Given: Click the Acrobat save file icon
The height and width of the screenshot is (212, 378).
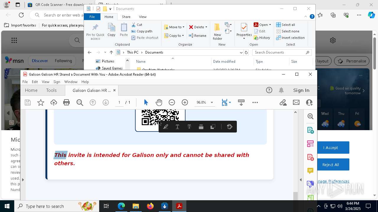Looking at the screenshot, I should (28, 102).
